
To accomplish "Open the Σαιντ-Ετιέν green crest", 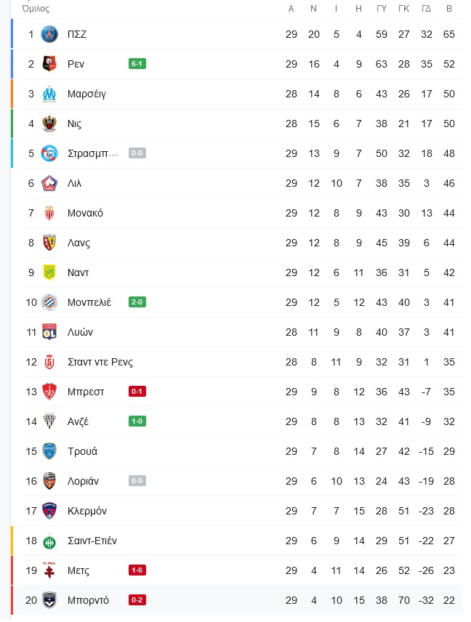I will click(49, 541).
